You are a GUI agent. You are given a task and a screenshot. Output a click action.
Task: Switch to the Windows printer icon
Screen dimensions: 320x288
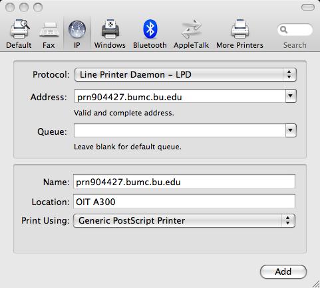tap(110, 29)
